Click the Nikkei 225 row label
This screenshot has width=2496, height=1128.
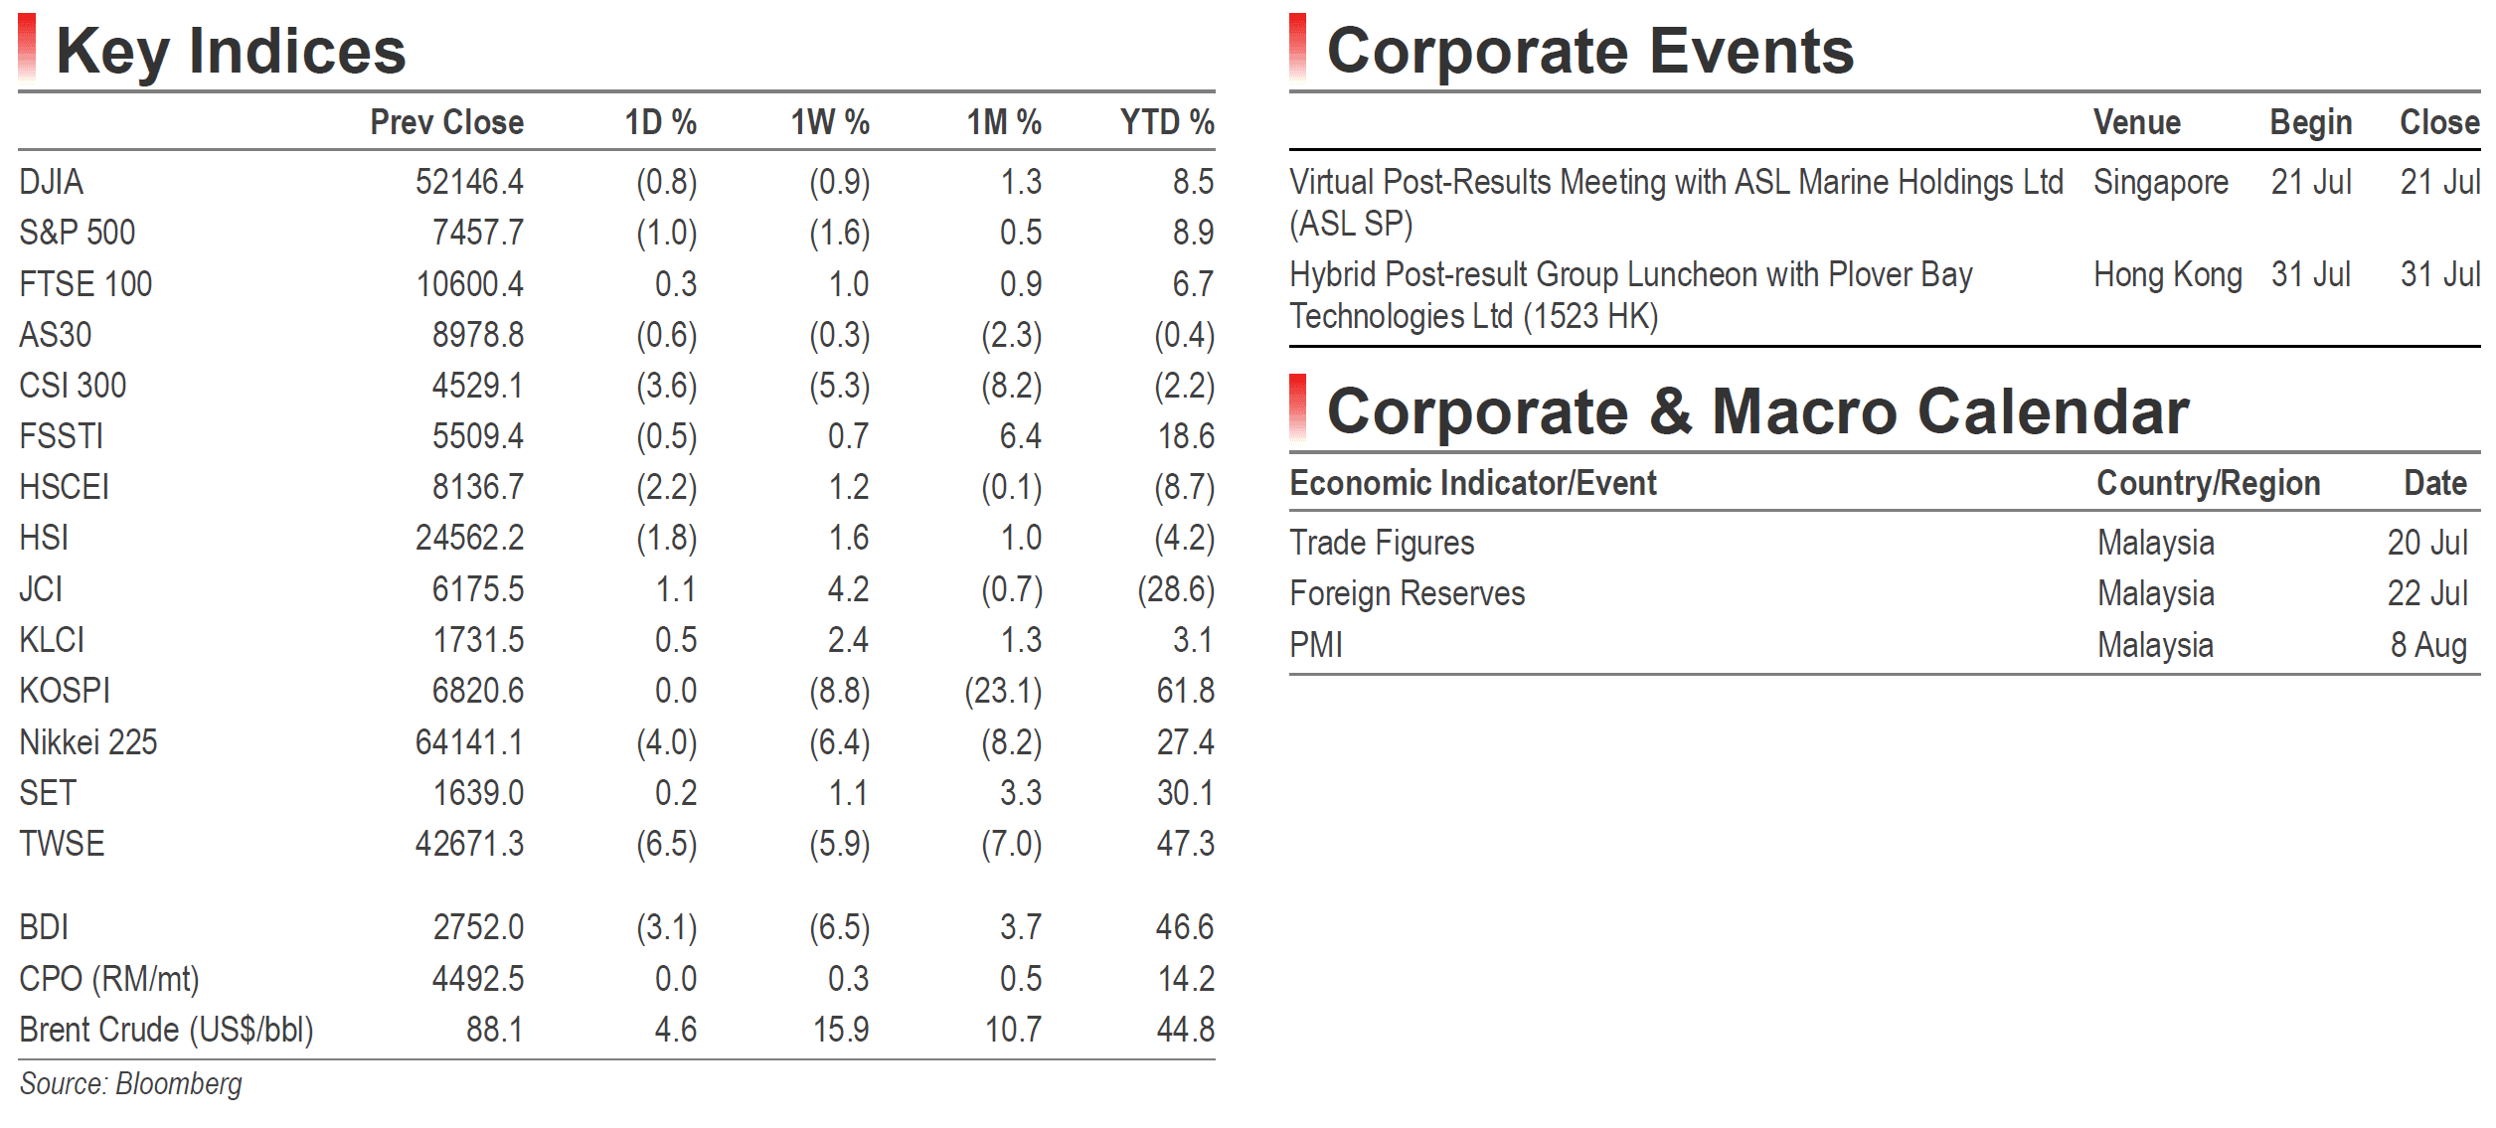[x=88, y=742]
